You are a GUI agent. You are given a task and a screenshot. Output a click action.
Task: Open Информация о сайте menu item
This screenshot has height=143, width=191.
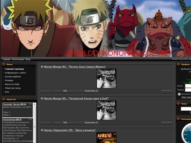[15, 73]
